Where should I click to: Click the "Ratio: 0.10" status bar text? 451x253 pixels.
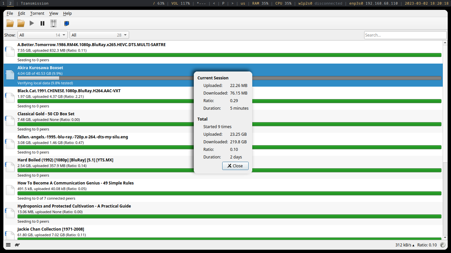tap(427, 245)
